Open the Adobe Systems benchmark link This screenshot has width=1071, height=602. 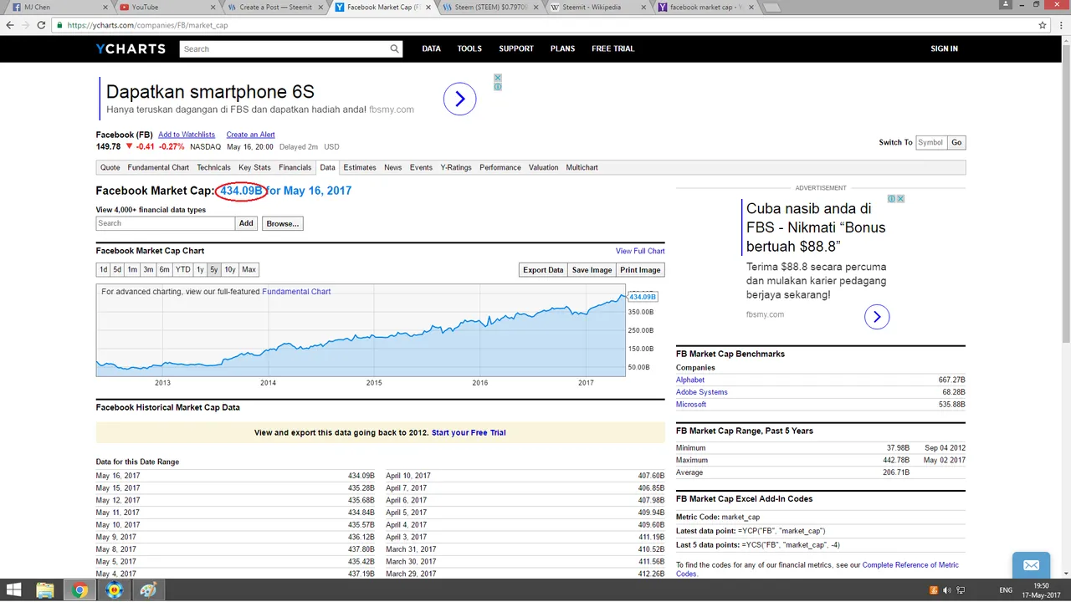click(x=702, y=392)
